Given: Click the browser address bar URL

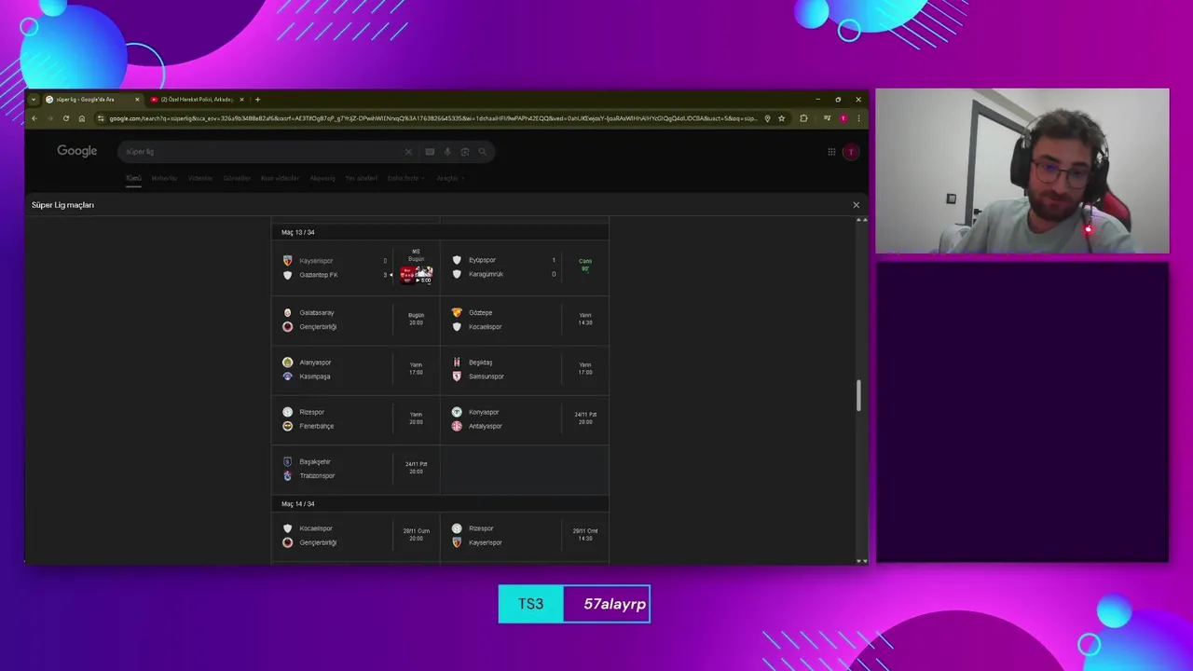Looking at the screenshot, I should [x=432, y=118].
